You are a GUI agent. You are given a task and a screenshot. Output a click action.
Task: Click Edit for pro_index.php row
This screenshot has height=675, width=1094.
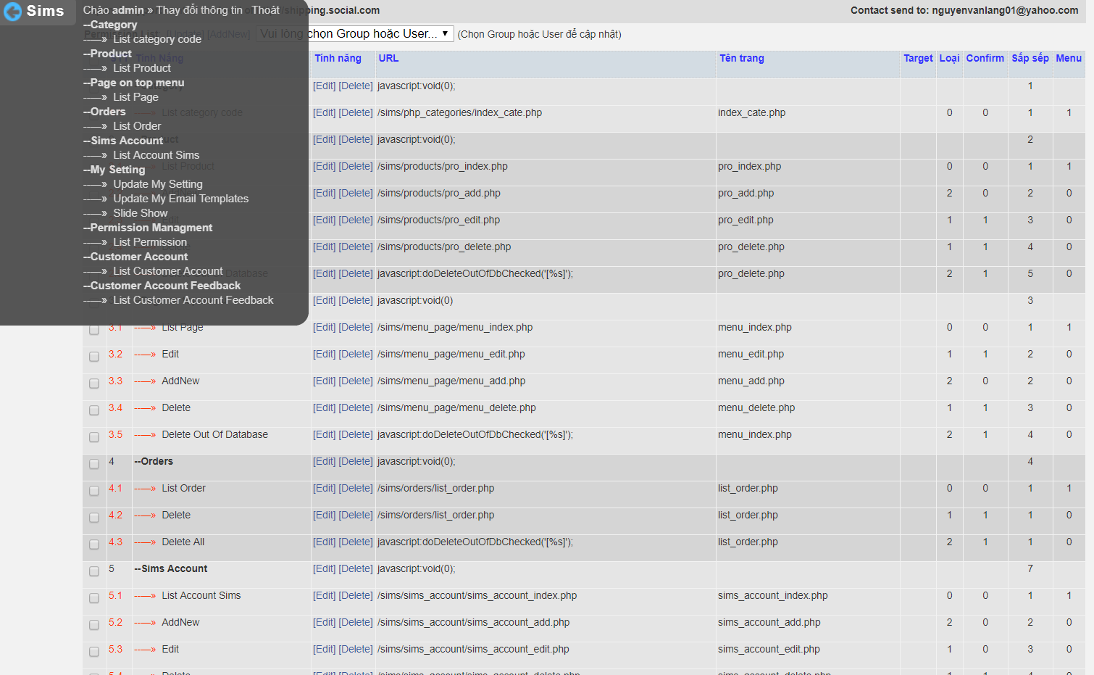tap(324, 166)
